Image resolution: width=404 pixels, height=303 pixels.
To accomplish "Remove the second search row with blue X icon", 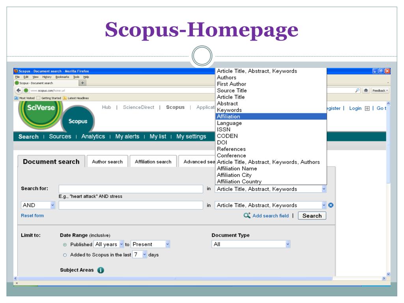I will pyautogui.click(x=331, y=205).
